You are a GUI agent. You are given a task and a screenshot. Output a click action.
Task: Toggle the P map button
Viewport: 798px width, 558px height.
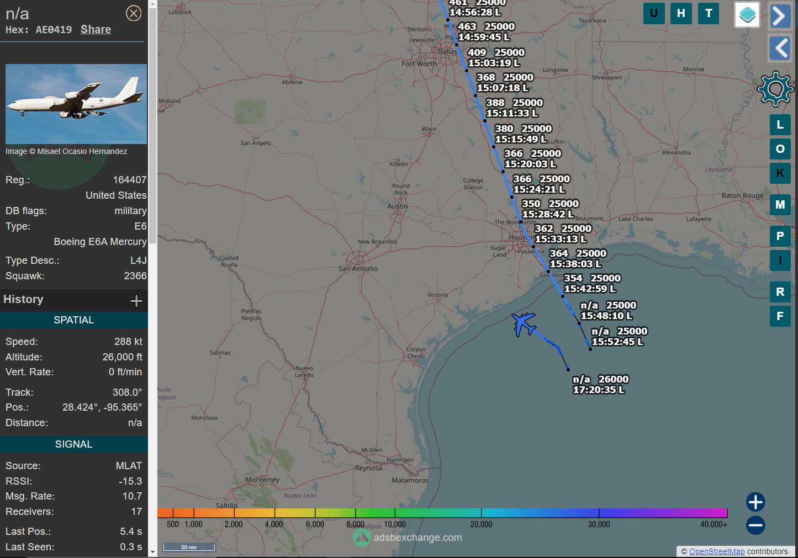[780, 236]
